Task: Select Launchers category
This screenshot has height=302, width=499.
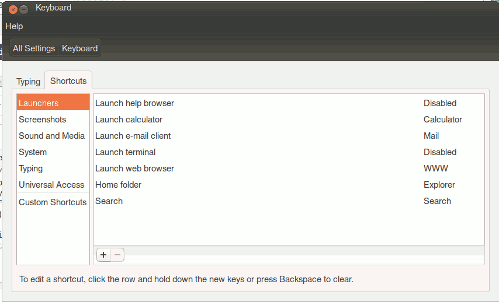Action: pos(53,103)
